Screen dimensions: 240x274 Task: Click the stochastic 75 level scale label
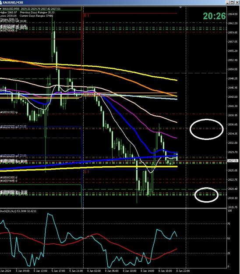[229, 224]
